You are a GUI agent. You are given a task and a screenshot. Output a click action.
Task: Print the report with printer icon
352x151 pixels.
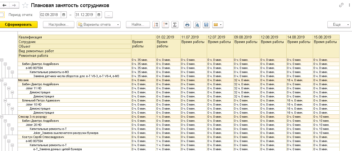click(x=187, y=25)
